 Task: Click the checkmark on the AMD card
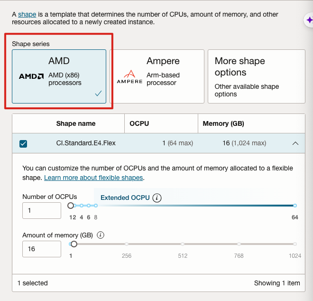(x=98, y=94)
